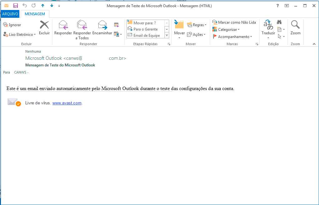Screen dimensions: 319x205
Task: Click the Responder reply icon
Action: [x=63, y=28]
